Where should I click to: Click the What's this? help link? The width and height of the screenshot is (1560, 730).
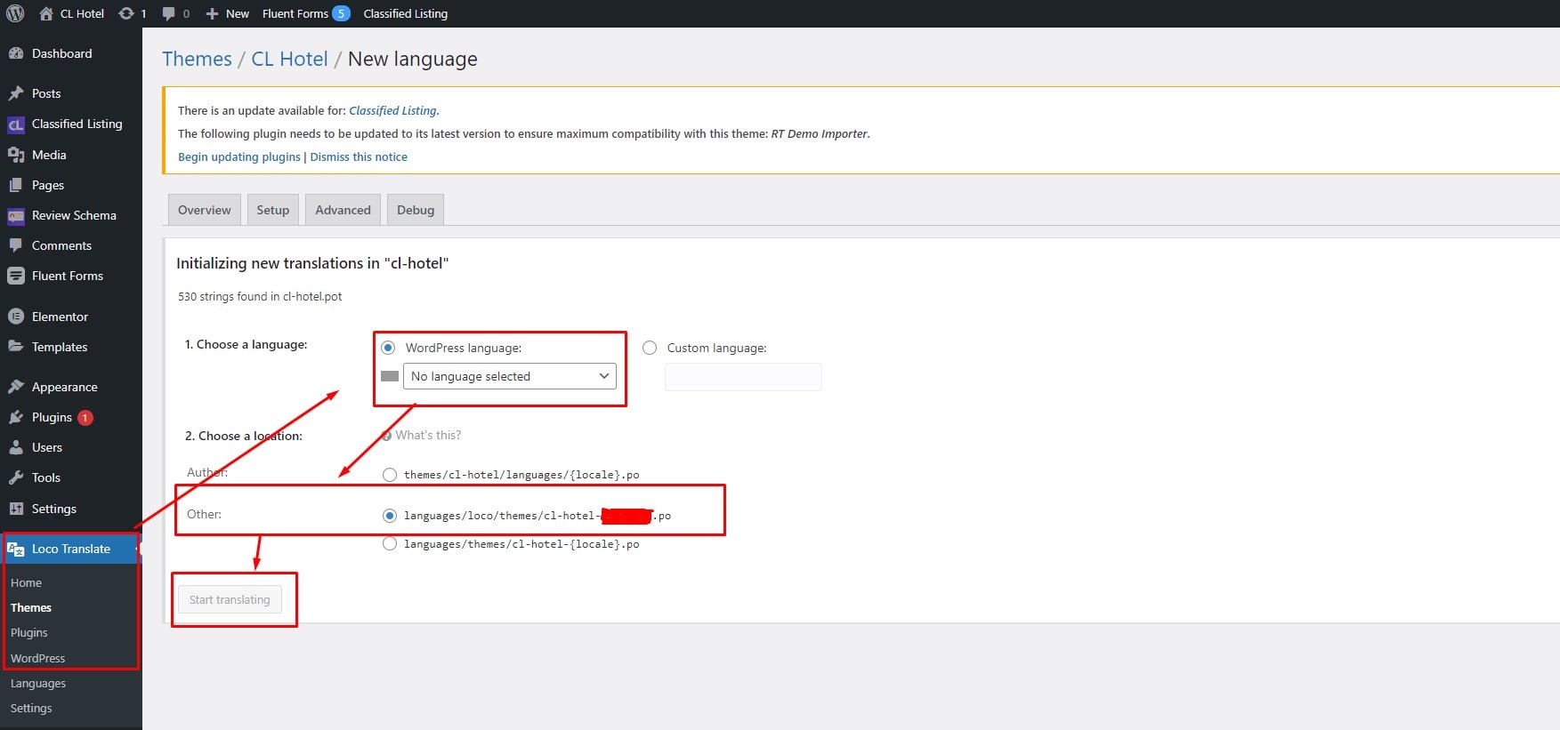click(428, 436)
